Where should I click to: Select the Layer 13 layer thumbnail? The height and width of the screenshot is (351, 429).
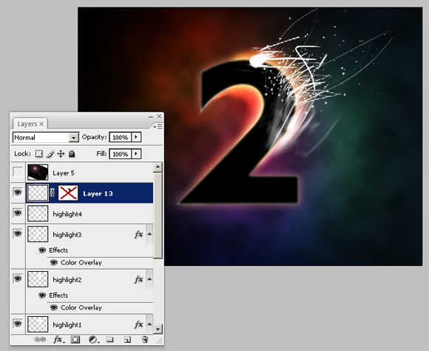click(38, 193)
